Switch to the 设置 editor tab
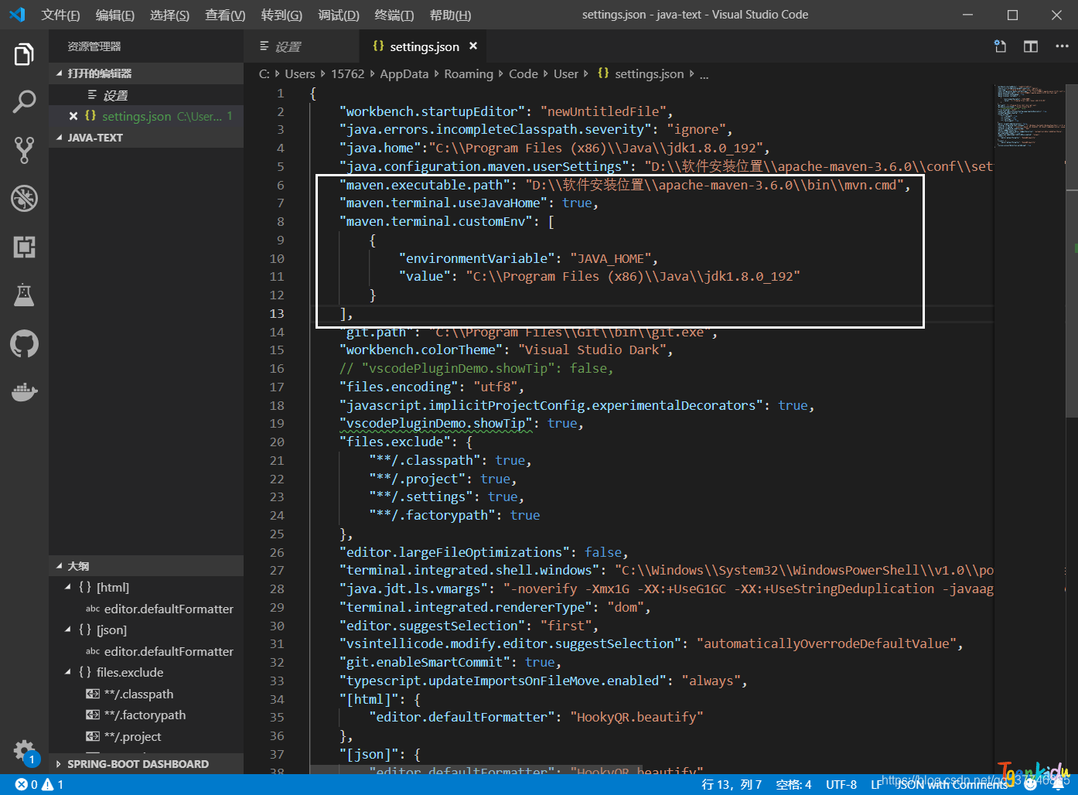This screenshot has width=1078, height=795. click(x=288, y=47)
